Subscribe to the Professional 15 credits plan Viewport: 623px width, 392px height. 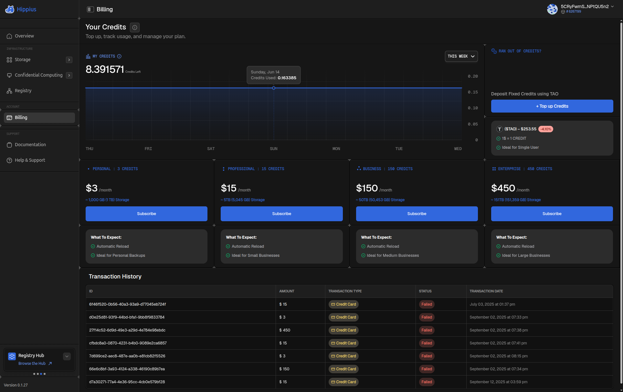pyautogui.click(x=281, y=214)
